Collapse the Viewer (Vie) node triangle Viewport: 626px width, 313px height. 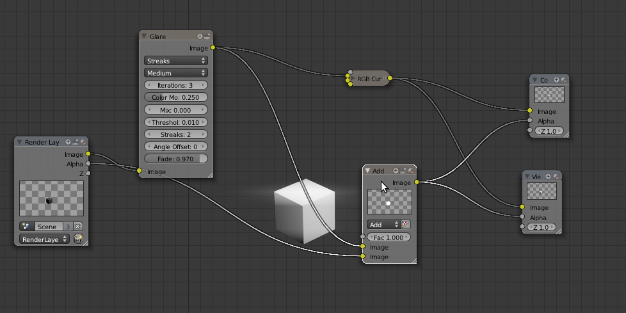pyautogui.click(x=528, y=177)
